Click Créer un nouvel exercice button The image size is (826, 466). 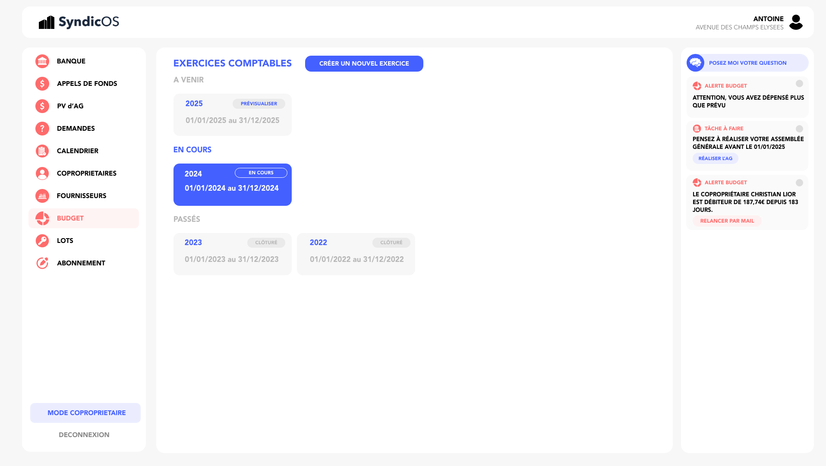[x=364, y=63]
